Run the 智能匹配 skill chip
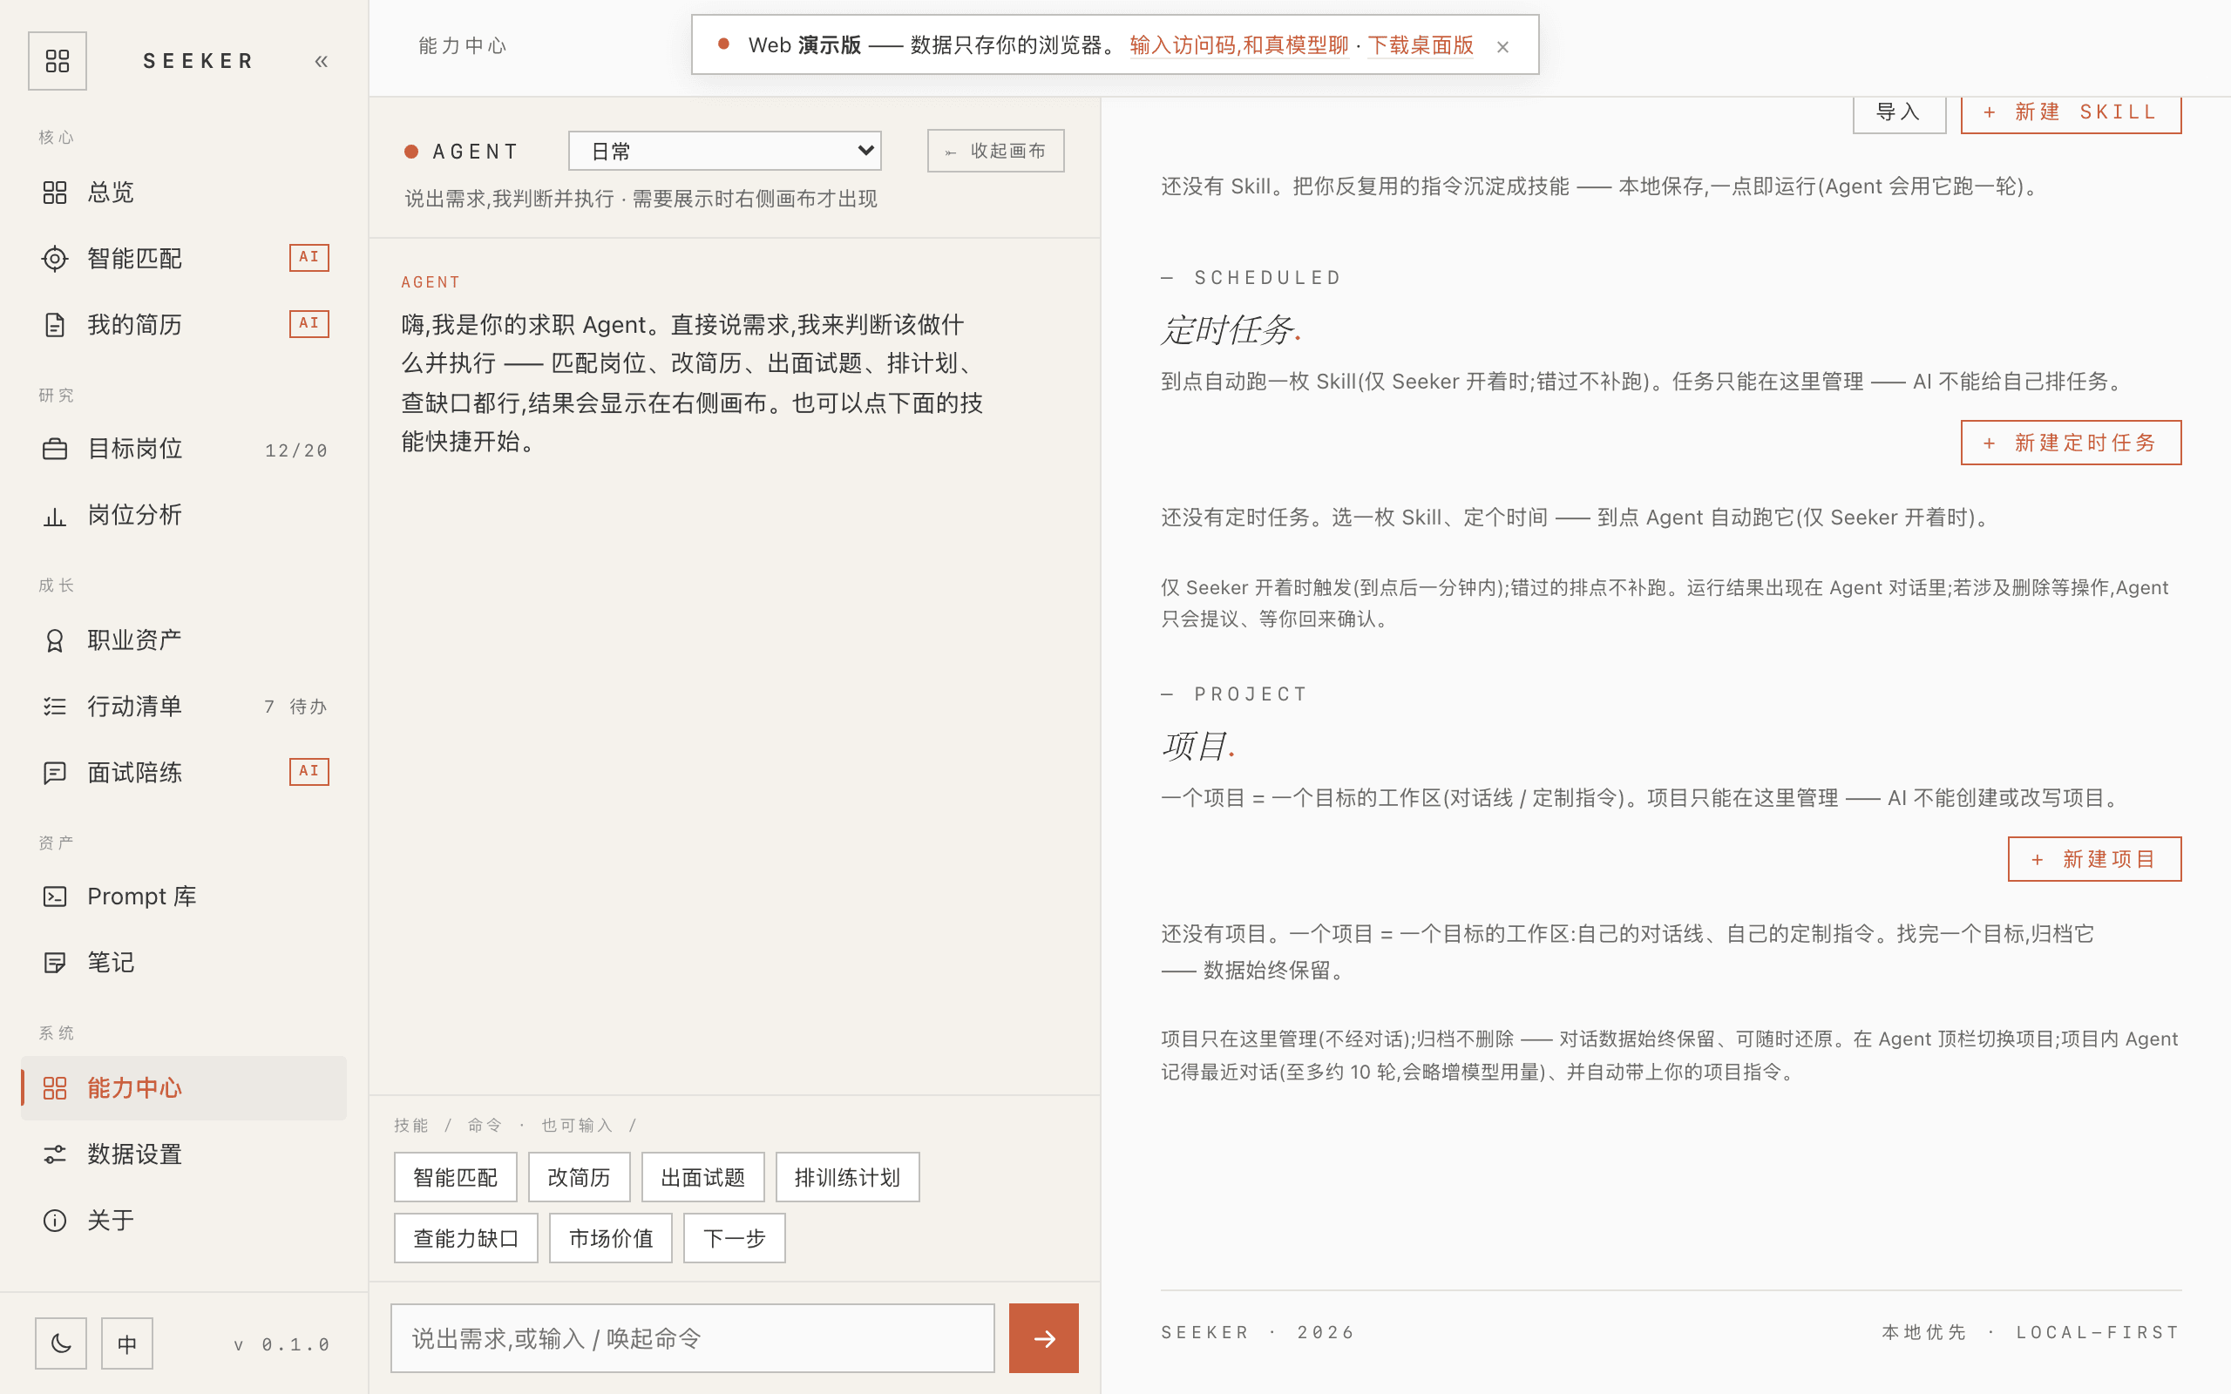Image resolution: width=2231 pixels, height=1394 pixels. point(456,1177)
